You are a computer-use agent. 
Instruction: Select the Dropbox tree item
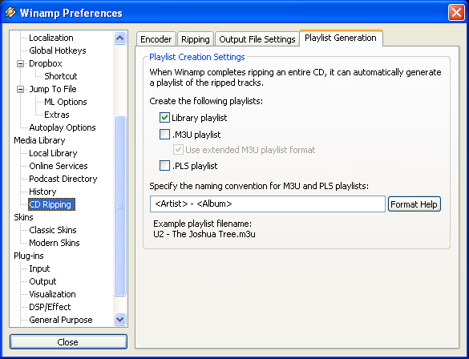click(x=46, y=63)
